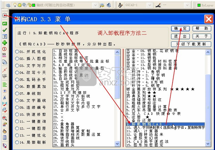This screenshot has height=150, width=215.
Task: Click the 升级下载更新 update button
Action: pos(191,44)
